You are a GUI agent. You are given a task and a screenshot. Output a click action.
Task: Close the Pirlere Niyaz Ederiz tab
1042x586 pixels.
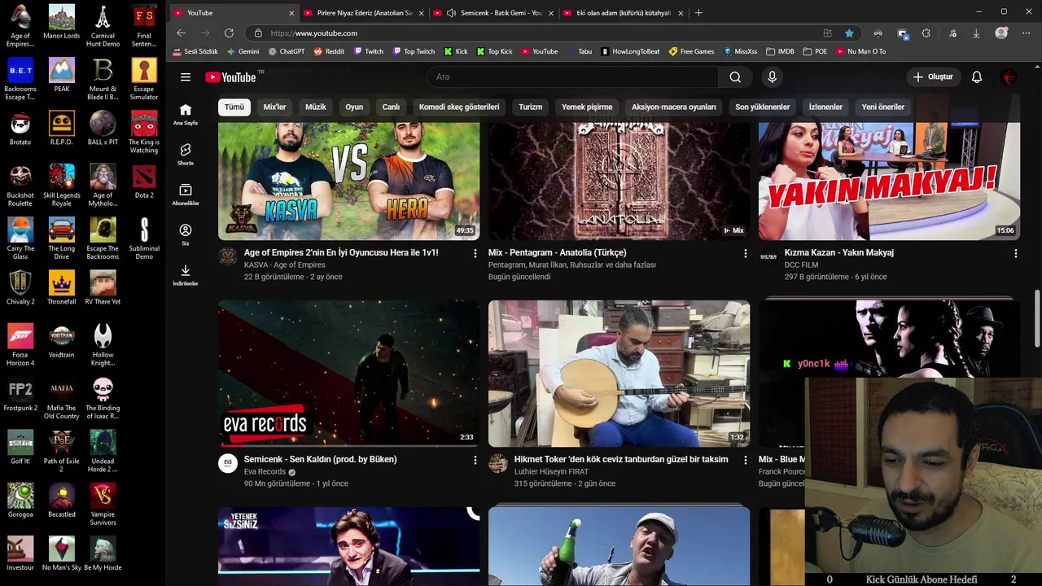[x=421, y=13]
